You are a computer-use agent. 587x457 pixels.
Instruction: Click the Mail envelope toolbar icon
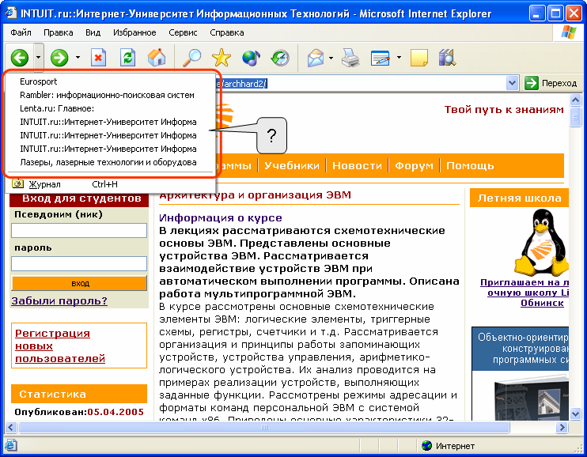316,58
